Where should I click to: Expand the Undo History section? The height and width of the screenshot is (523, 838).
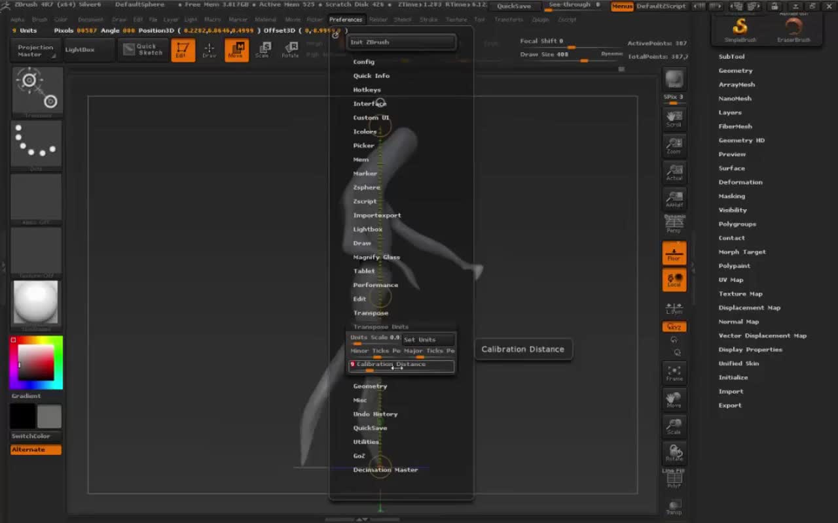375,414
